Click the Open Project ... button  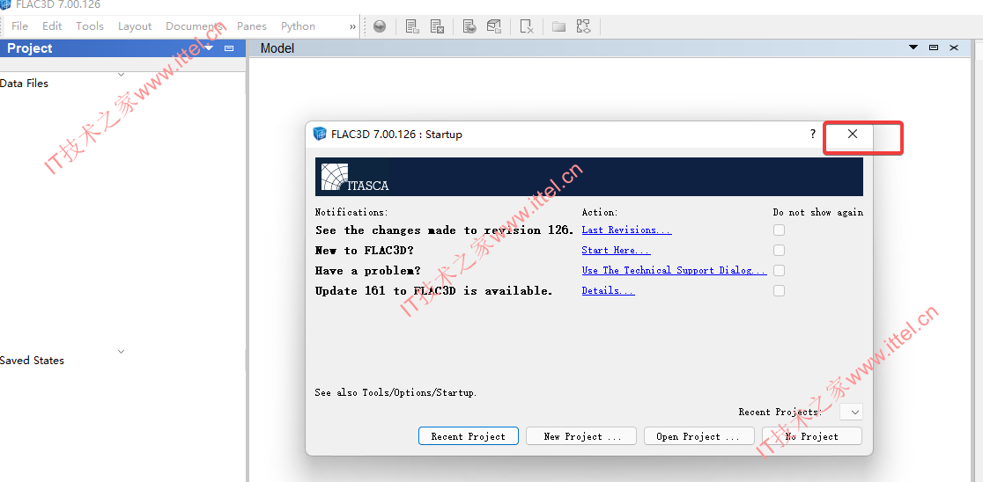click(698, 436)
